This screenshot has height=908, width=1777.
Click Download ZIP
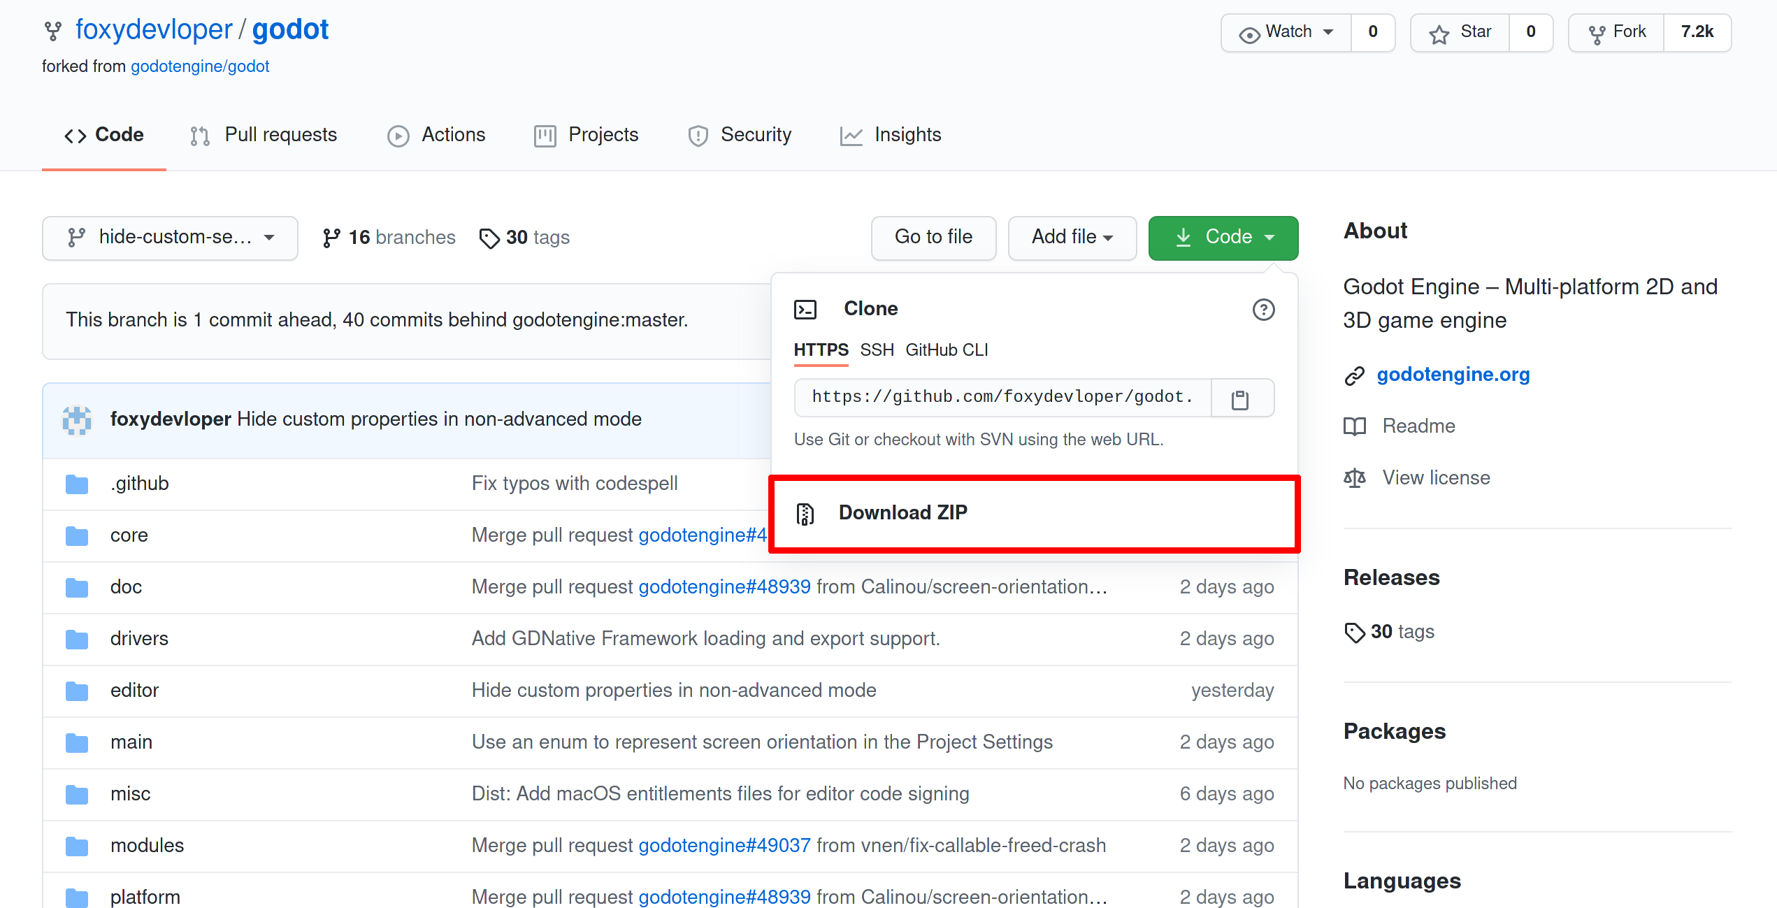(x=902, y=512)
